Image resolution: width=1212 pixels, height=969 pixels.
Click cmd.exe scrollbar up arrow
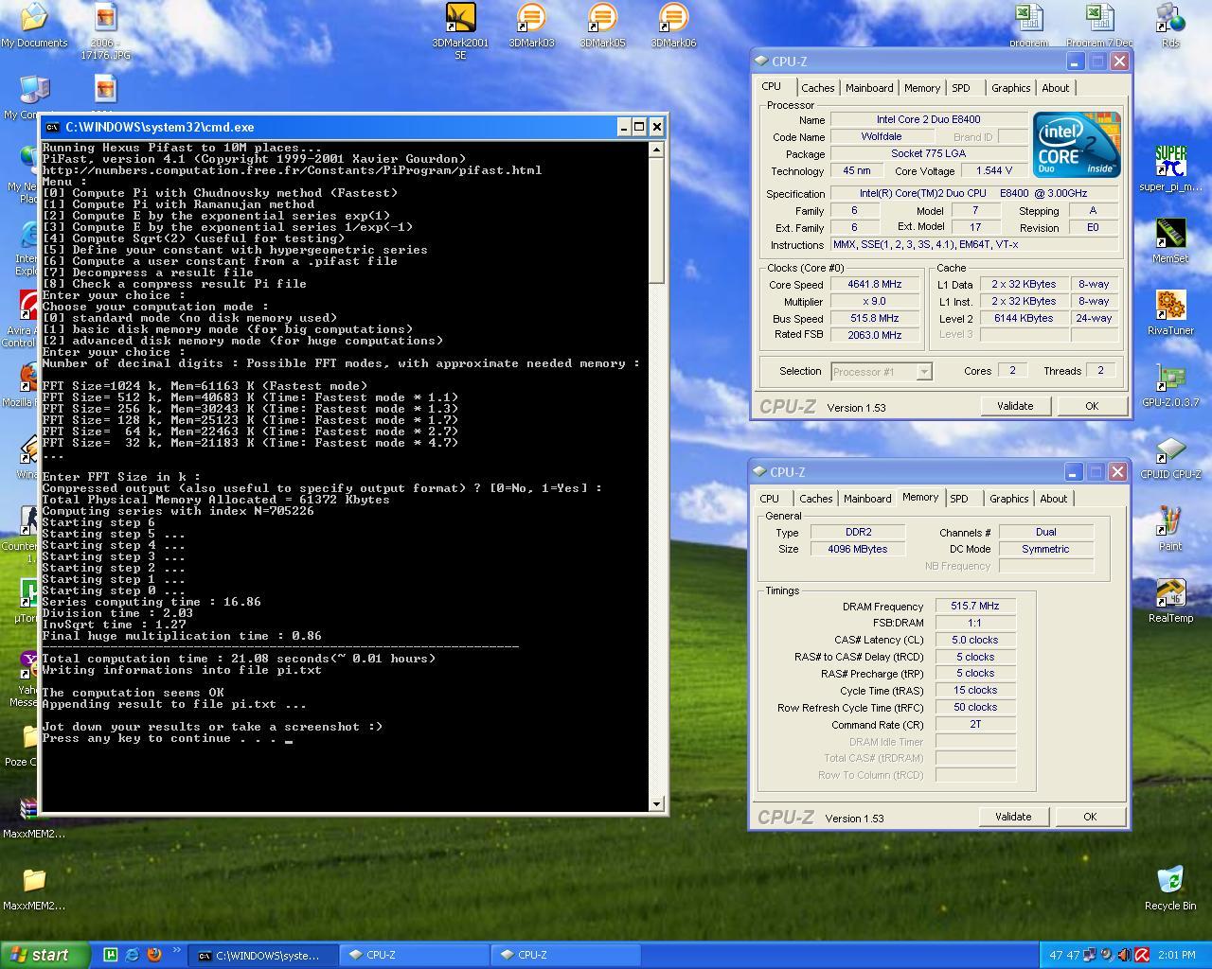tap(657, 150)
